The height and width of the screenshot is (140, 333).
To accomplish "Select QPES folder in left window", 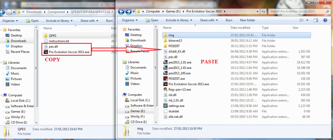I will (x=53, y=36).
